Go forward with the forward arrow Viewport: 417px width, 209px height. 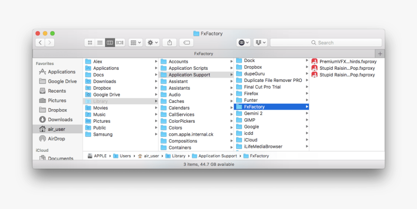49,43
